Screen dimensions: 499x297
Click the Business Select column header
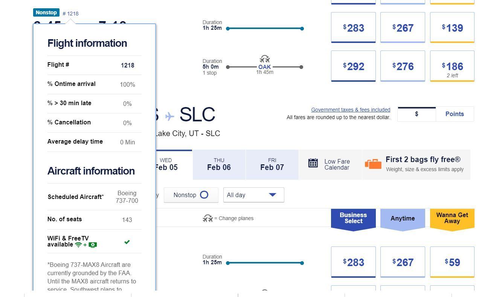[x=353, y=218]
